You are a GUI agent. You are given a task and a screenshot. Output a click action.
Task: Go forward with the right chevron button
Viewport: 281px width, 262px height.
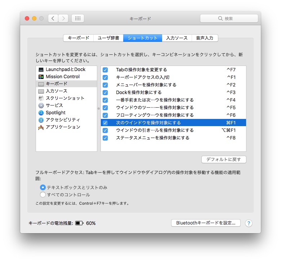[x=63, y=18]
